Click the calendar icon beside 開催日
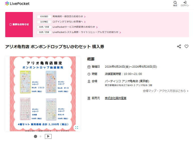 pos(89,67)
